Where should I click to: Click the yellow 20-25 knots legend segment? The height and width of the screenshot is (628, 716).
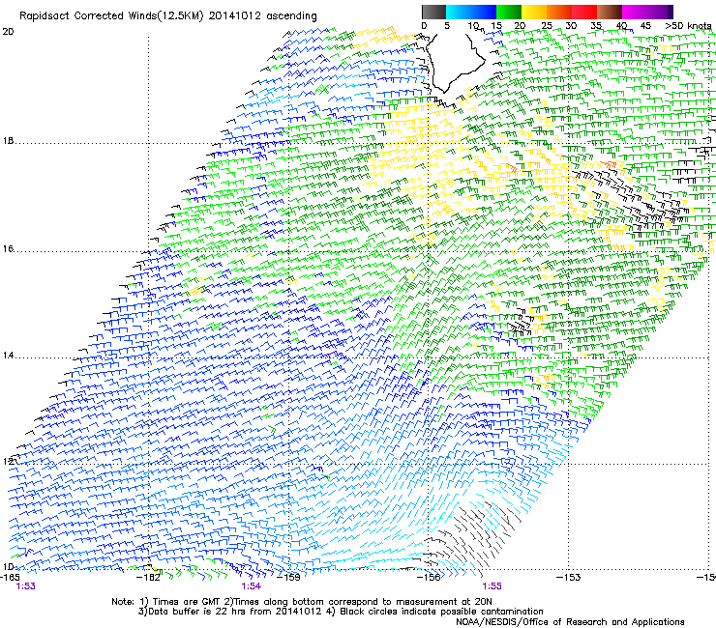click(x=534, y=12)
